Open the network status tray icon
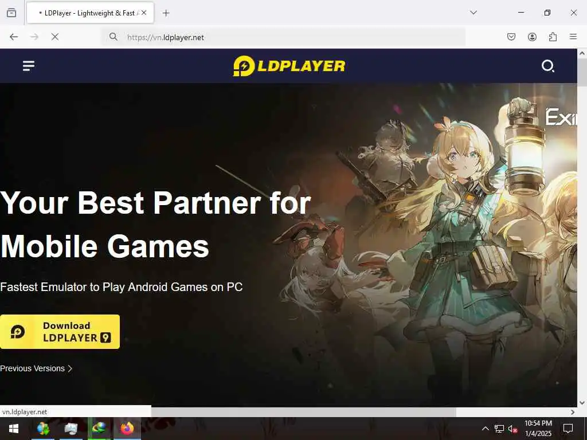 coord(499,429)
